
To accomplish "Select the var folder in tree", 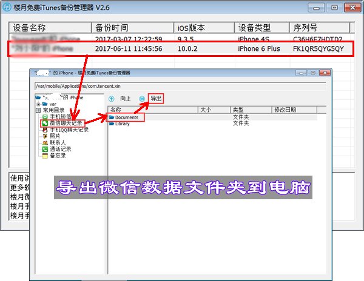I will (53, 104).
